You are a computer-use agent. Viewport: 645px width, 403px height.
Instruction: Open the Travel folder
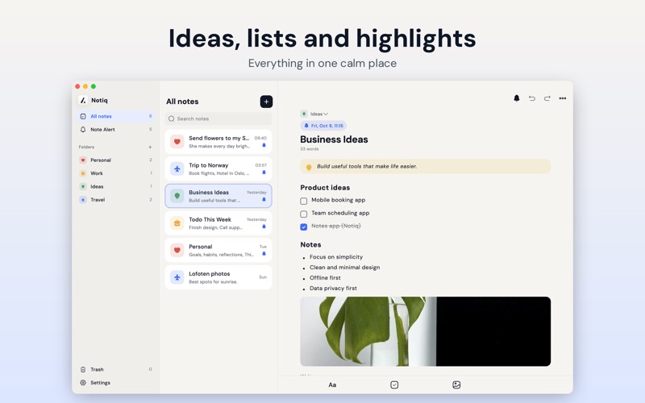(x=115, y=199)
